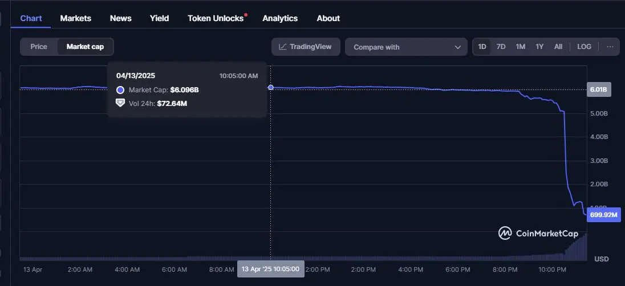
Task: Click the chevron arrow in Compare with
Action: click(457, 47)
